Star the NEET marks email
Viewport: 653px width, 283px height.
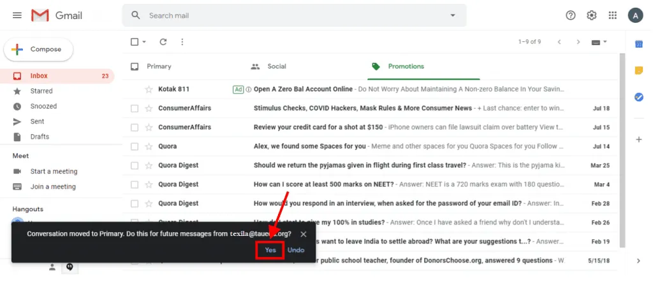coord(149,184)
